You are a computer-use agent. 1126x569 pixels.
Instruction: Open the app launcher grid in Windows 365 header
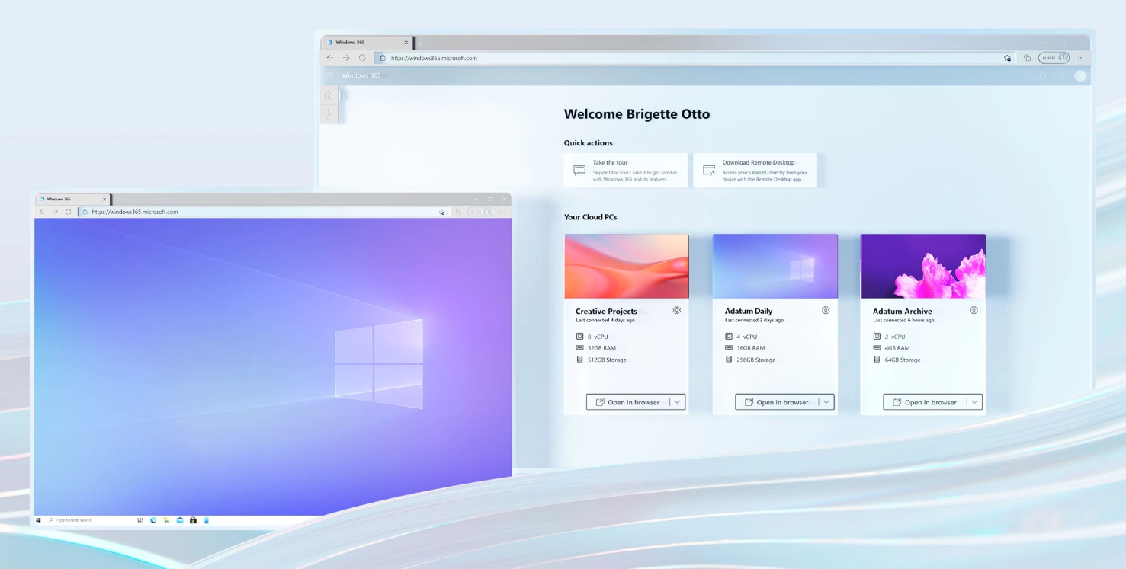click(329, 75)
